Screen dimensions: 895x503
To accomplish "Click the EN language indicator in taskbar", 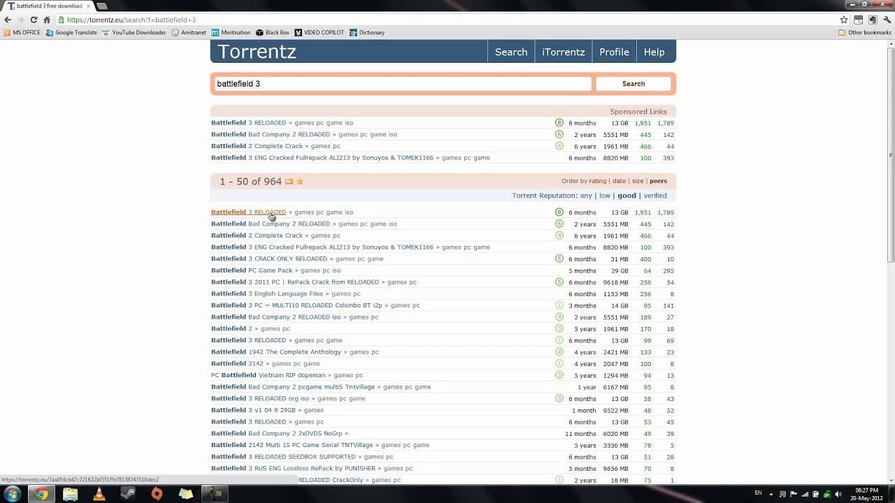I will tap(758, 493).
